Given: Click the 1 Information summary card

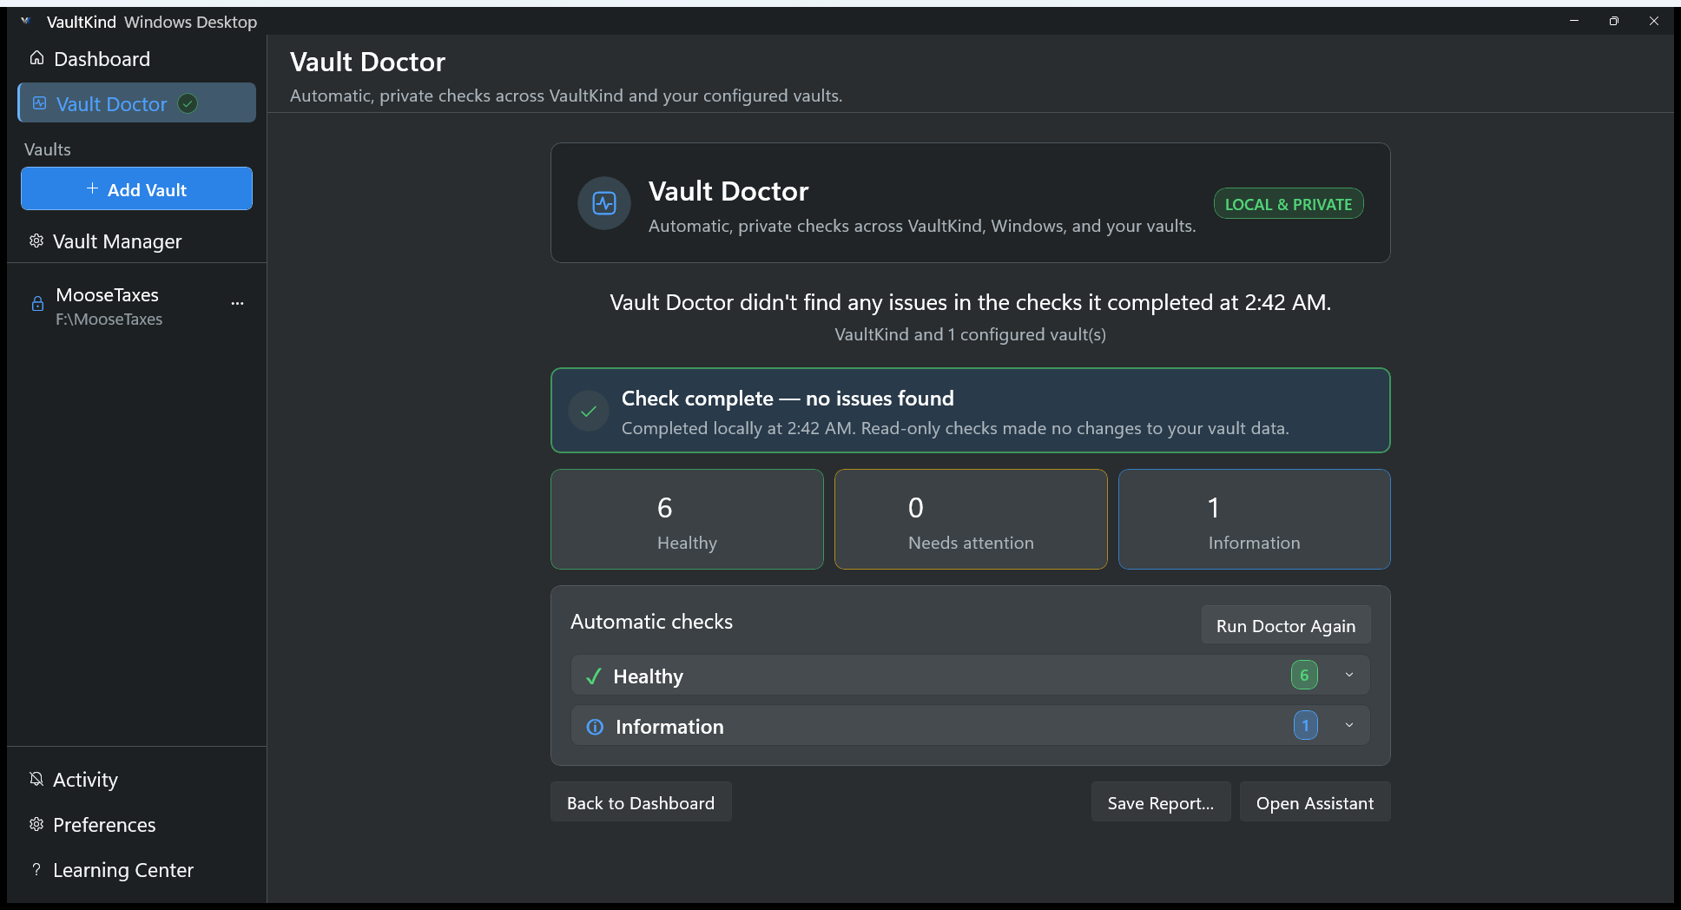Looking at the screenshot, I should (x=1255, y=519).
